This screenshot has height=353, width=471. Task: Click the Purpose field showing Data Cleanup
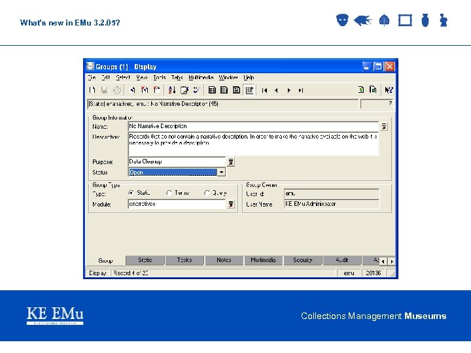click(x=177, y=161)
